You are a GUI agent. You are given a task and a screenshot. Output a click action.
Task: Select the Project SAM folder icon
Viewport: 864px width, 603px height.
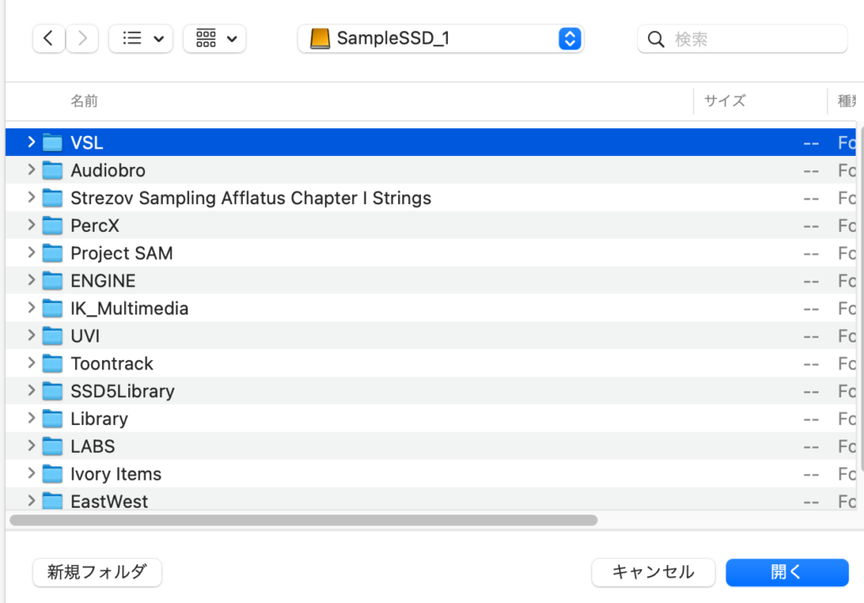coord(52,252)
